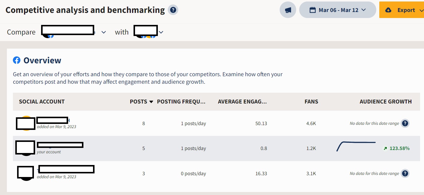Click the calendar icon in date picker
The height and width of the screenshot is (195, 424).
click(x=313, y=10)
